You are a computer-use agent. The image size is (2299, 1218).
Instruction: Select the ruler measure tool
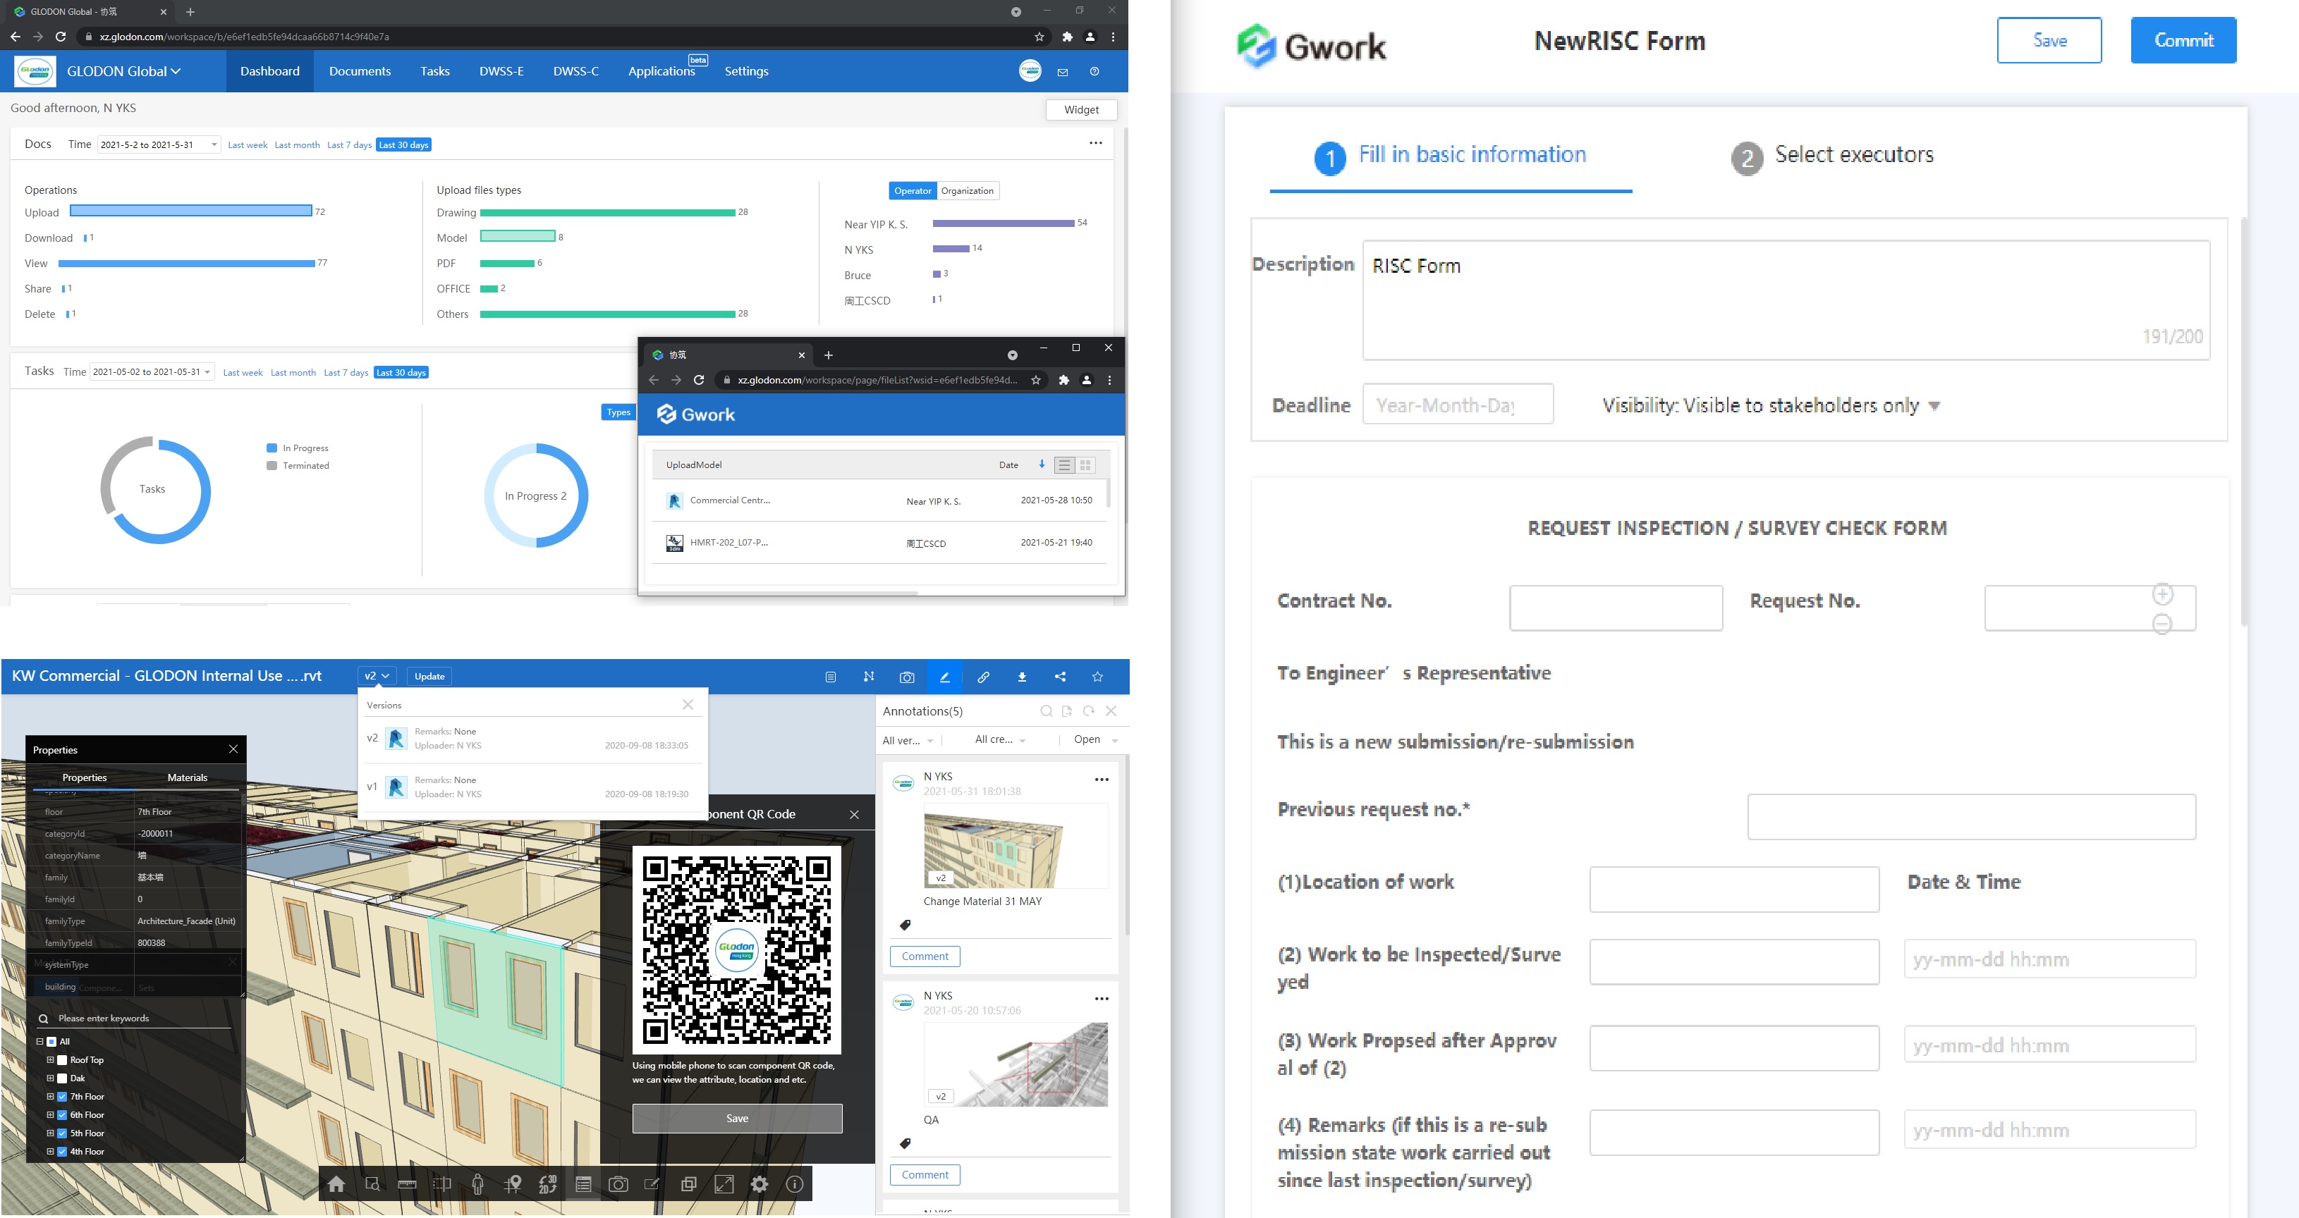coord(407,1184)
